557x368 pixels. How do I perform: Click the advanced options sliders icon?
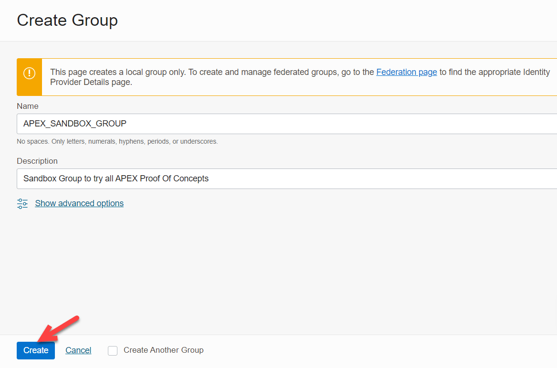point(22,203)
